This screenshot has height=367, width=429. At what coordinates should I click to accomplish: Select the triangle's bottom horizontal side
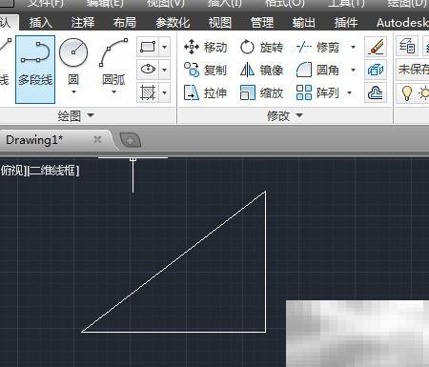coord(174,332)
